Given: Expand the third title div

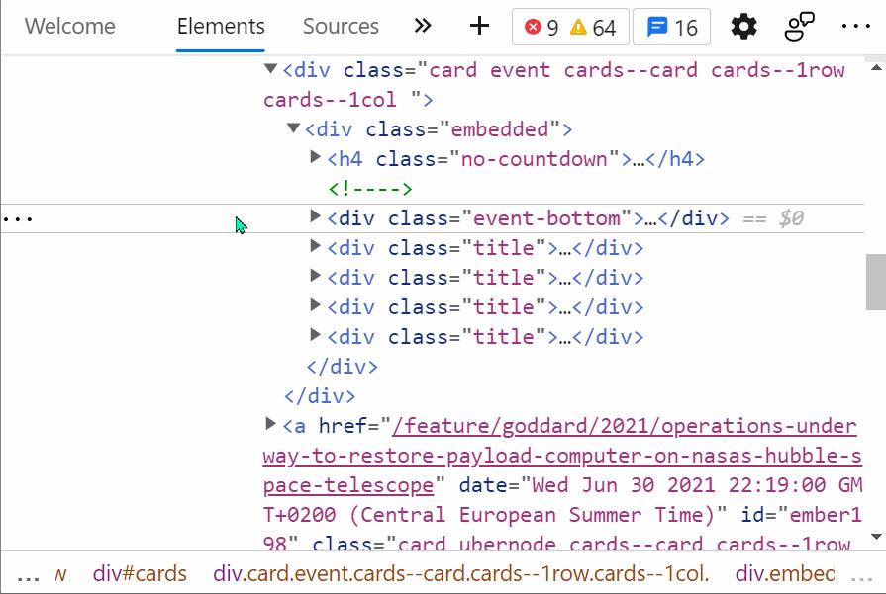Looking at the screenshot, I should (316, 305).
